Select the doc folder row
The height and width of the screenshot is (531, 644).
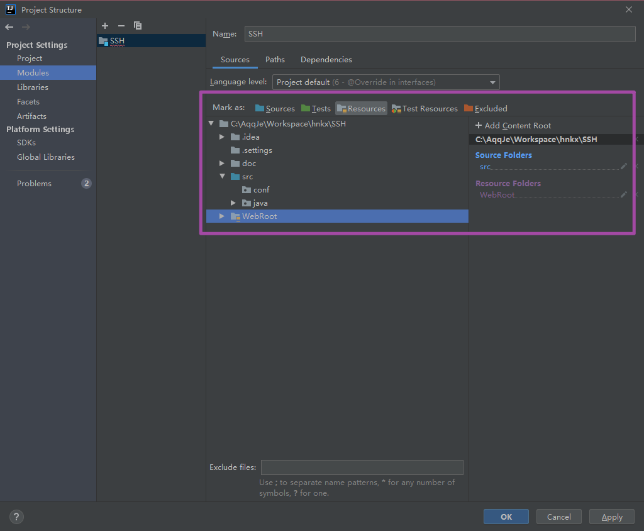(337, 163)
